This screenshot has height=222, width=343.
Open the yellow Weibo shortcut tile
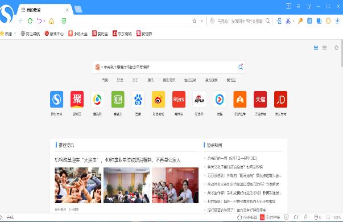[x=158, y=100]
